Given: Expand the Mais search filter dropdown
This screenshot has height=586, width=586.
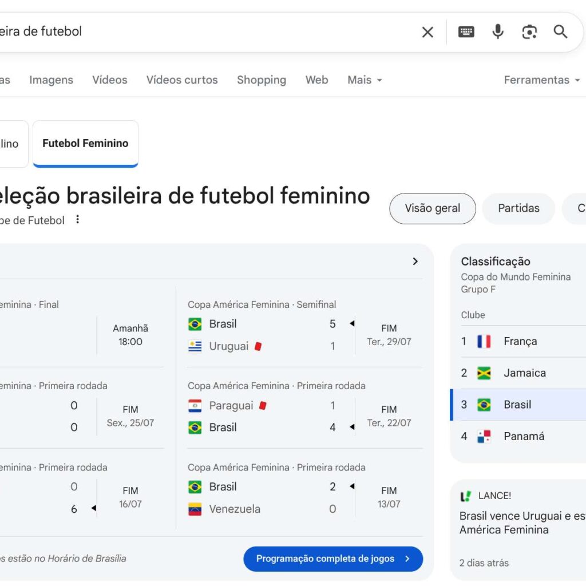Looking at the screenshot, I should pos(365,80).
